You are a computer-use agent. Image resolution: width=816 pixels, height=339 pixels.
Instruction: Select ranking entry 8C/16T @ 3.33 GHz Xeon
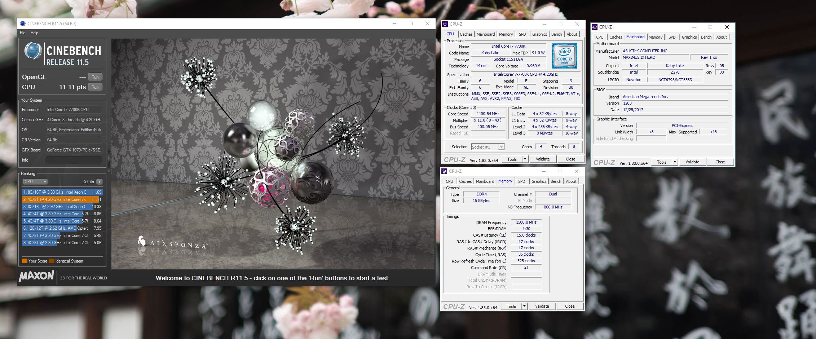pyautogui.click(x=62, y=192)
